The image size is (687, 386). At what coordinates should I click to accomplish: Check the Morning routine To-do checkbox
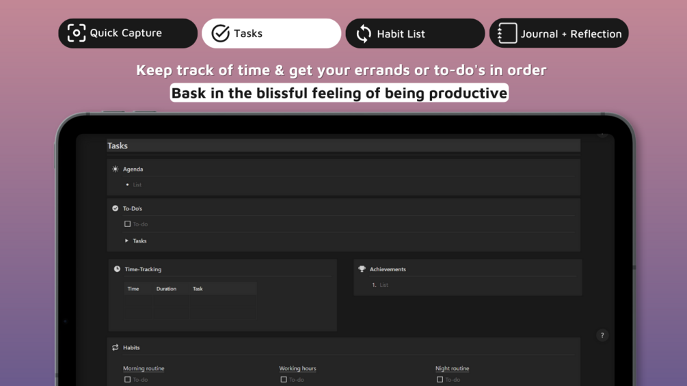coord(128,380)
